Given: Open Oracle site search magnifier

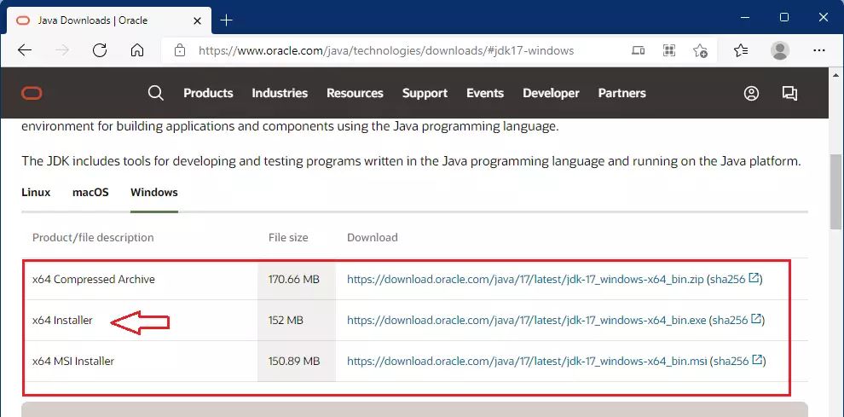Looking at the screenshot, I should click(x=155, y=93).
